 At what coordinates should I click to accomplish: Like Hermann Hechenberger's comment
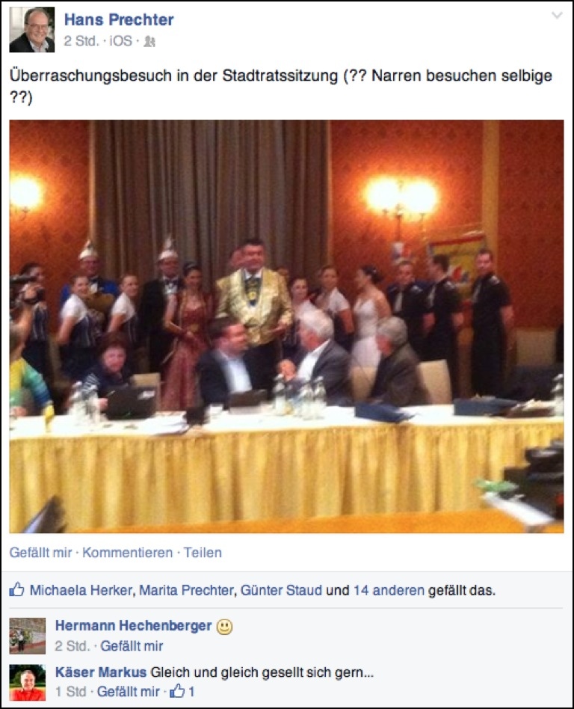[132, 645]
